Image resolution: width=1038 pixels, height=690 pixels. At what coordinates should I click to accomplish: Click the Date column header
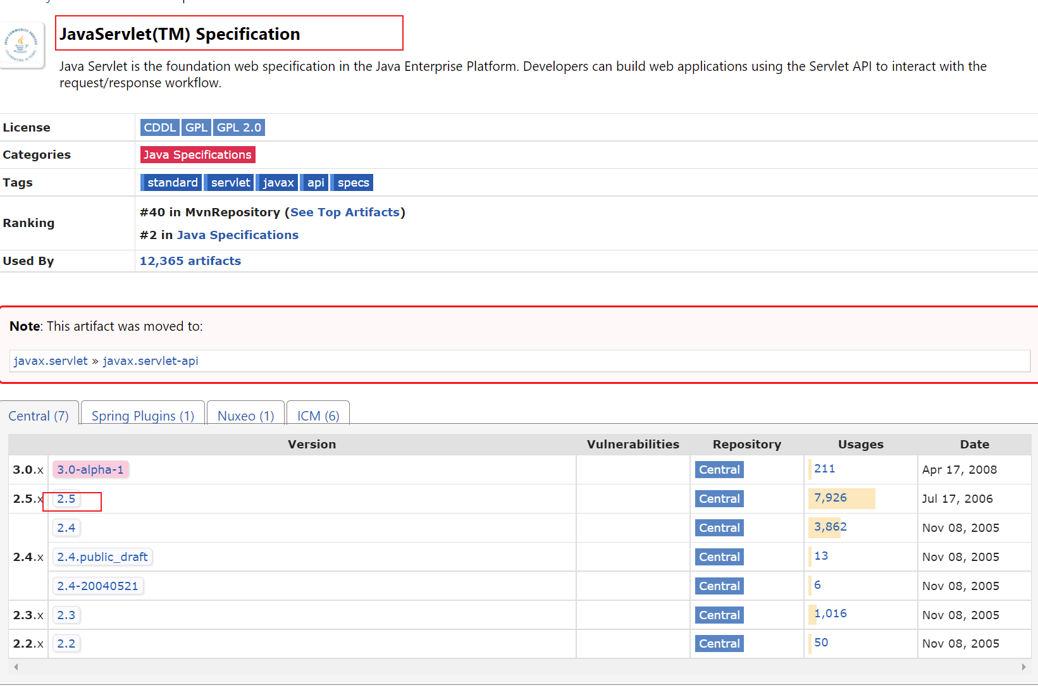(975, 445)
